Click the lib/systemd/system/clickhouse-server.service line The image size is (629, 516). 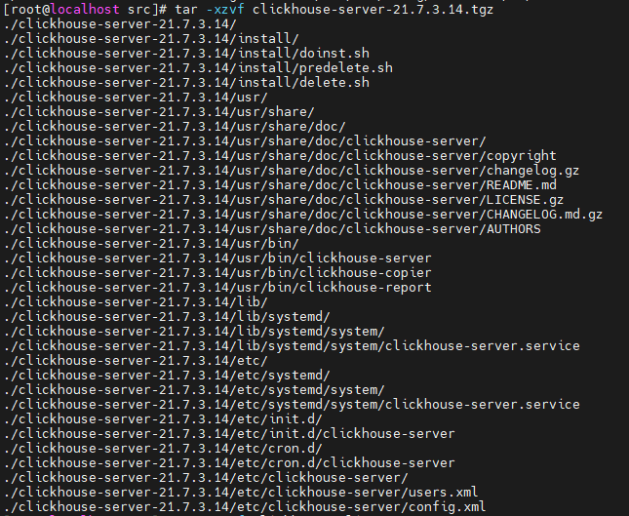coord(293,345)
